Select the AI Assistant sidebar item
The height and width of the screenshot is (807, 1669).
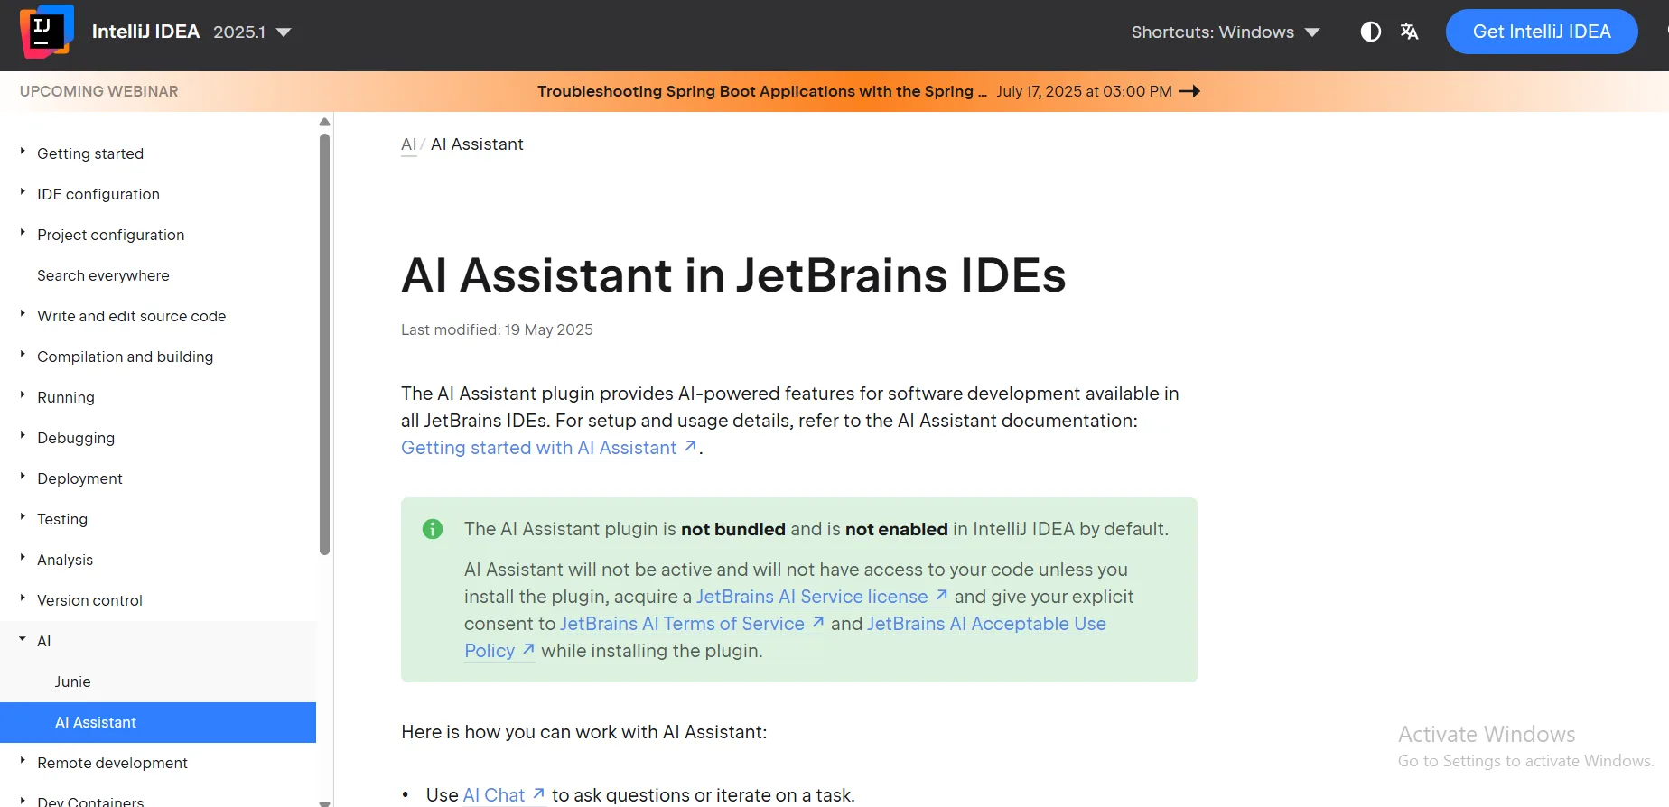[158, 722]
